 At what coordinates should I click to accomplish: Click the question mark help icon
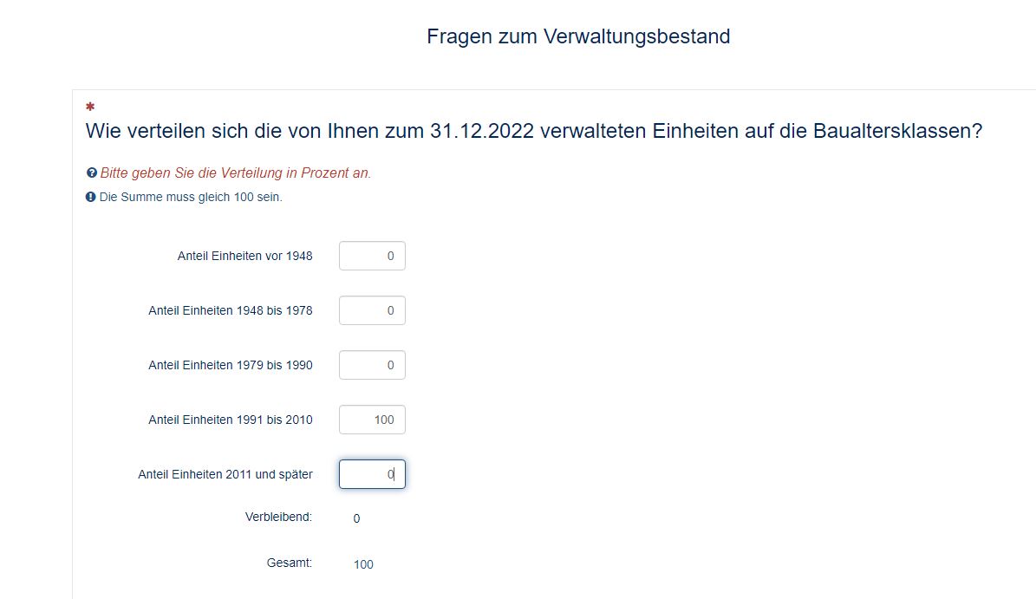(91, 173)
